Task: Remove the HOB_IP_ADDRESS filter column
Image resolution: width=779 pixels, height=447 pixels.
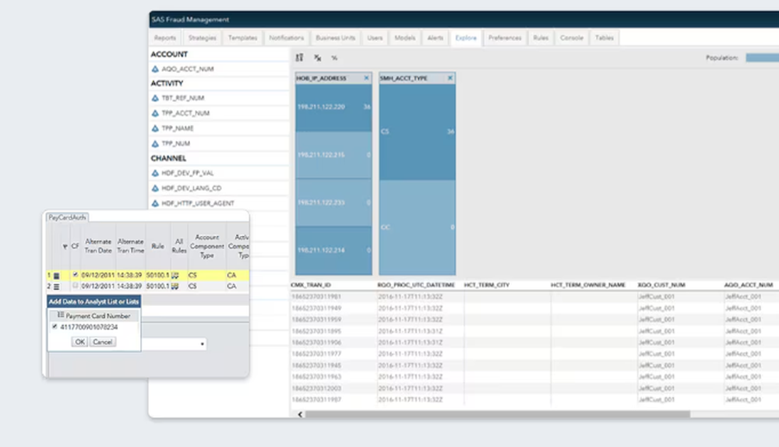Action: click(x=367, y=78)
